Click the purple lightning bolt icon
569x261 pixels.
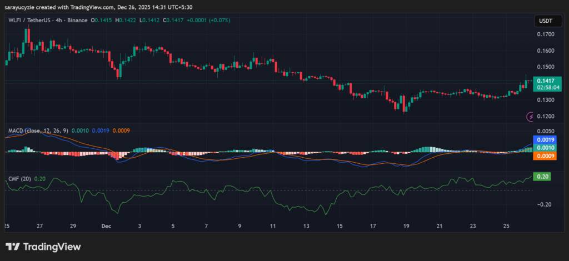531,117
